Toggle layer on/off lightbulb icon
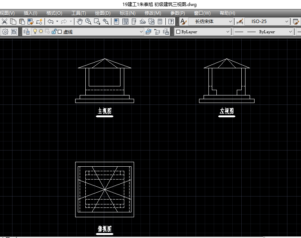 click(35, 32)
